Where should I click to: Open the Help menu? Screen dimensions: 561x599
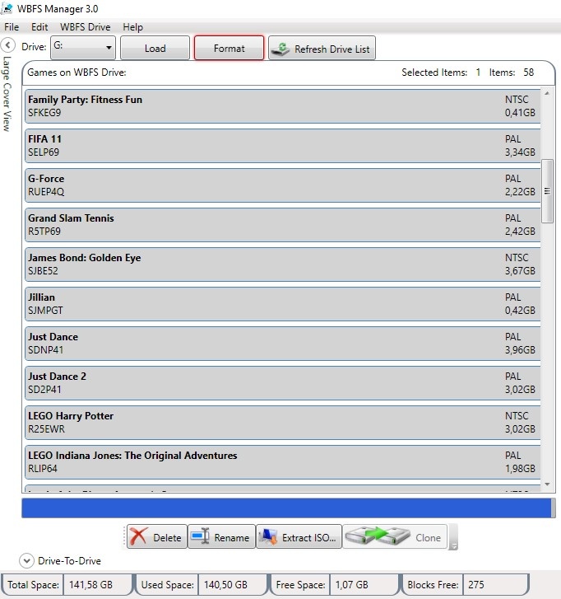132,27
